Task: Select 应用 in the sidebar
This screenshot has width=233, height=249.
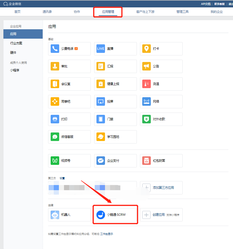Action: pos(23,34)
